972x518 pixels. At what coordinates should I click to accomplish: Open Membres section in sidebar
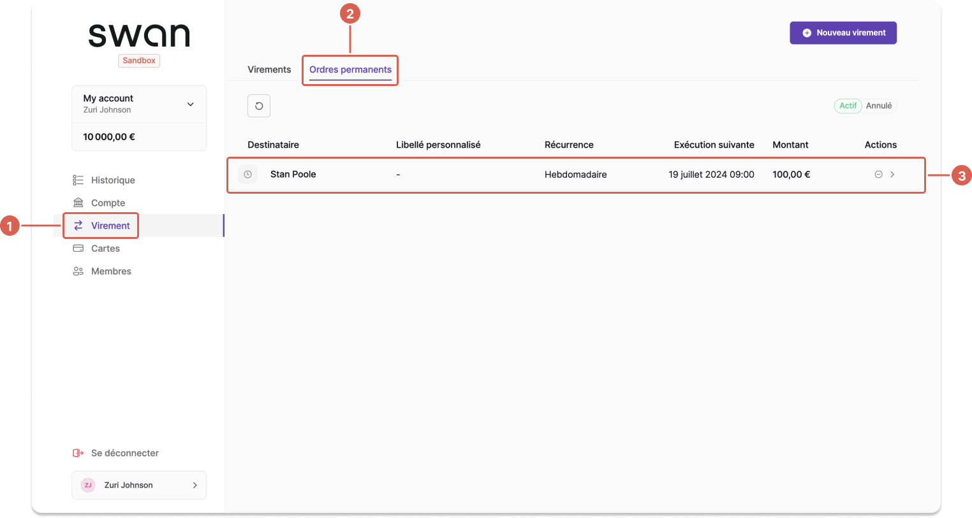[111, 271]
